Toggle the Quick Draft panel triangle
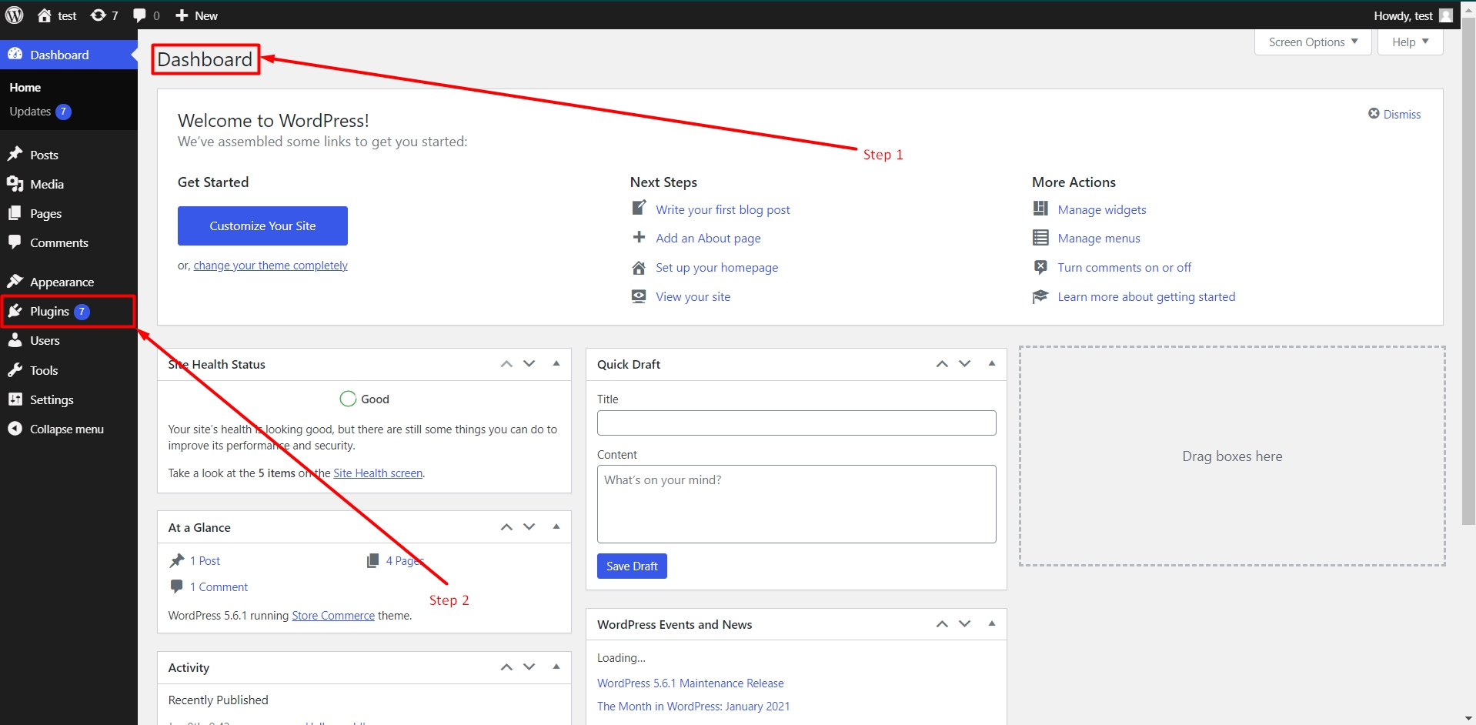The width and height of the screenshot is (1476, 725). (992, 364)
